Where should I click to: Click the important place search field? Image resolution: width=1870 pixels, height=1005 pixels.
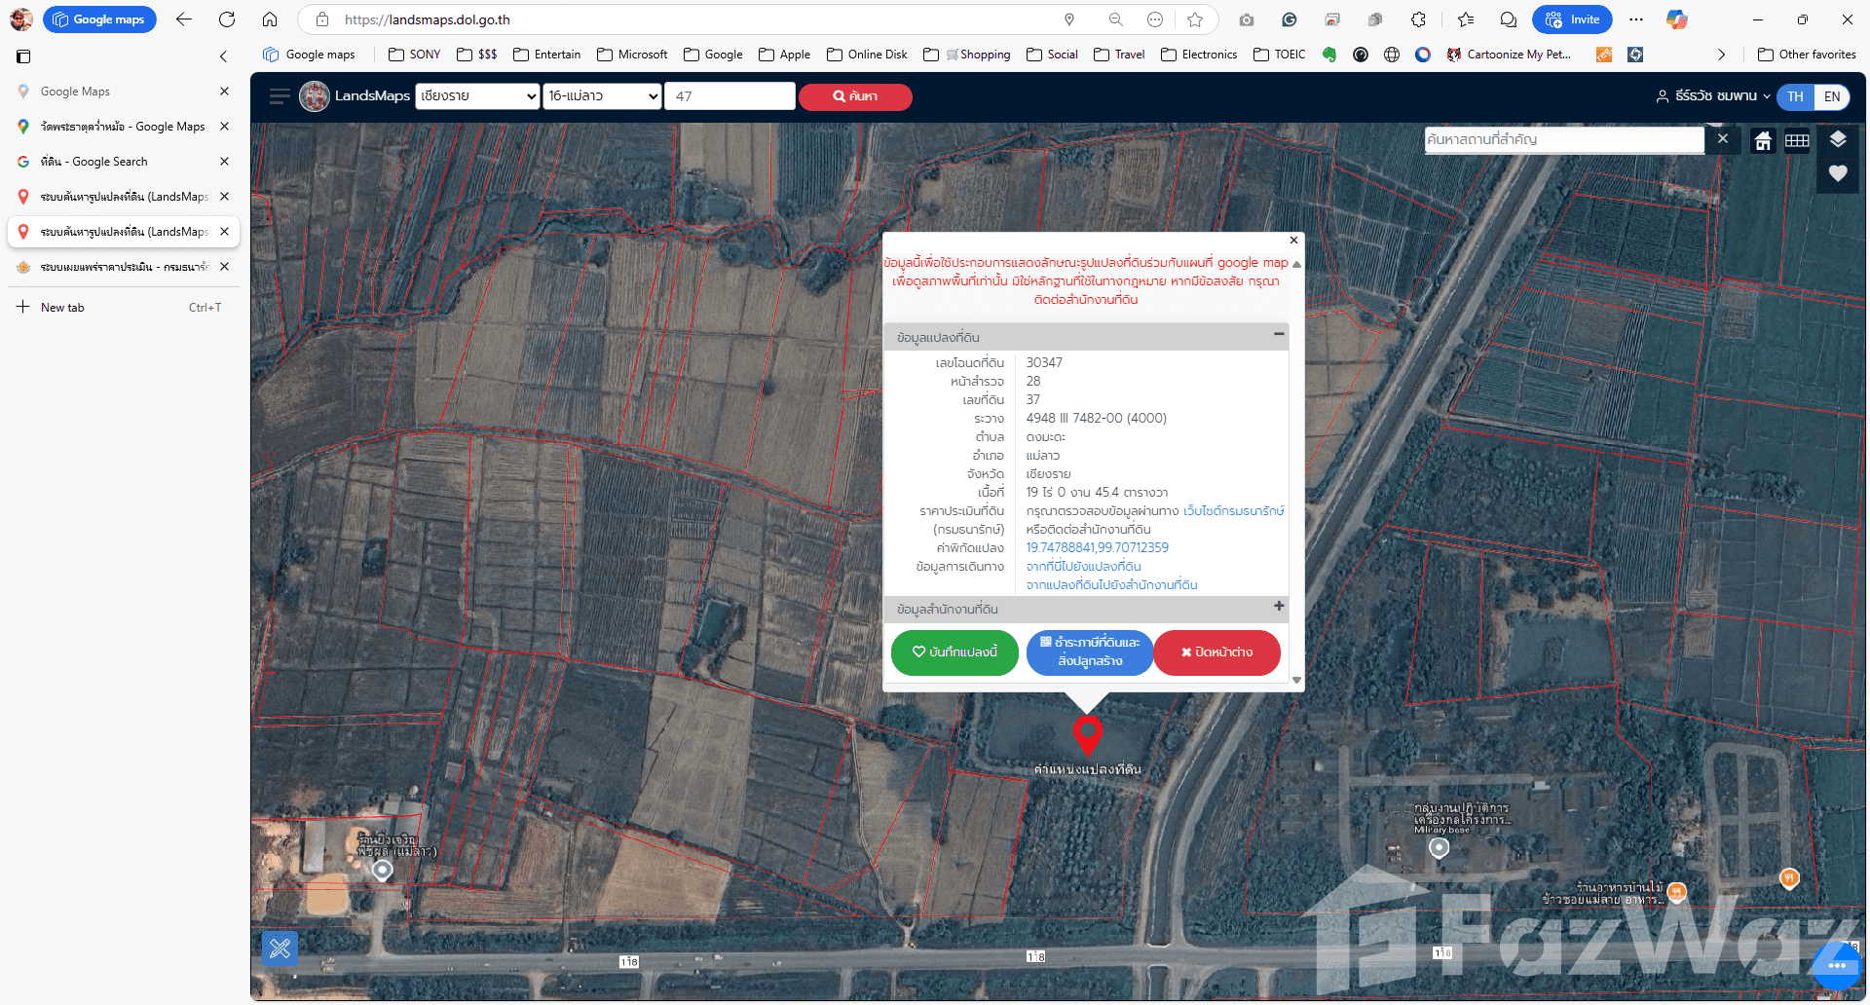click(1563, 139)
